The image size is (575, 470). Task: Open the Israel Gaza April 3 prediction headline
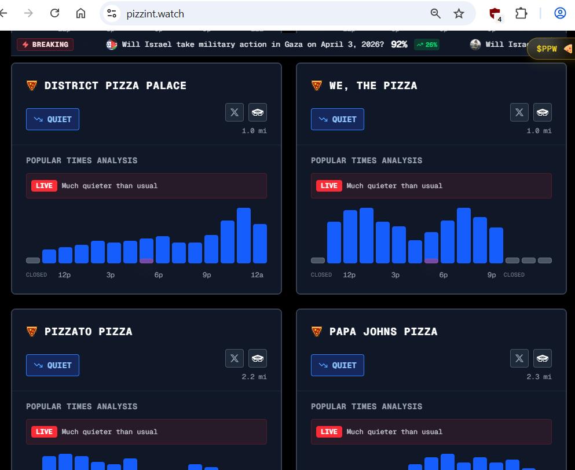pyautogui.click(x=252, y=45)
